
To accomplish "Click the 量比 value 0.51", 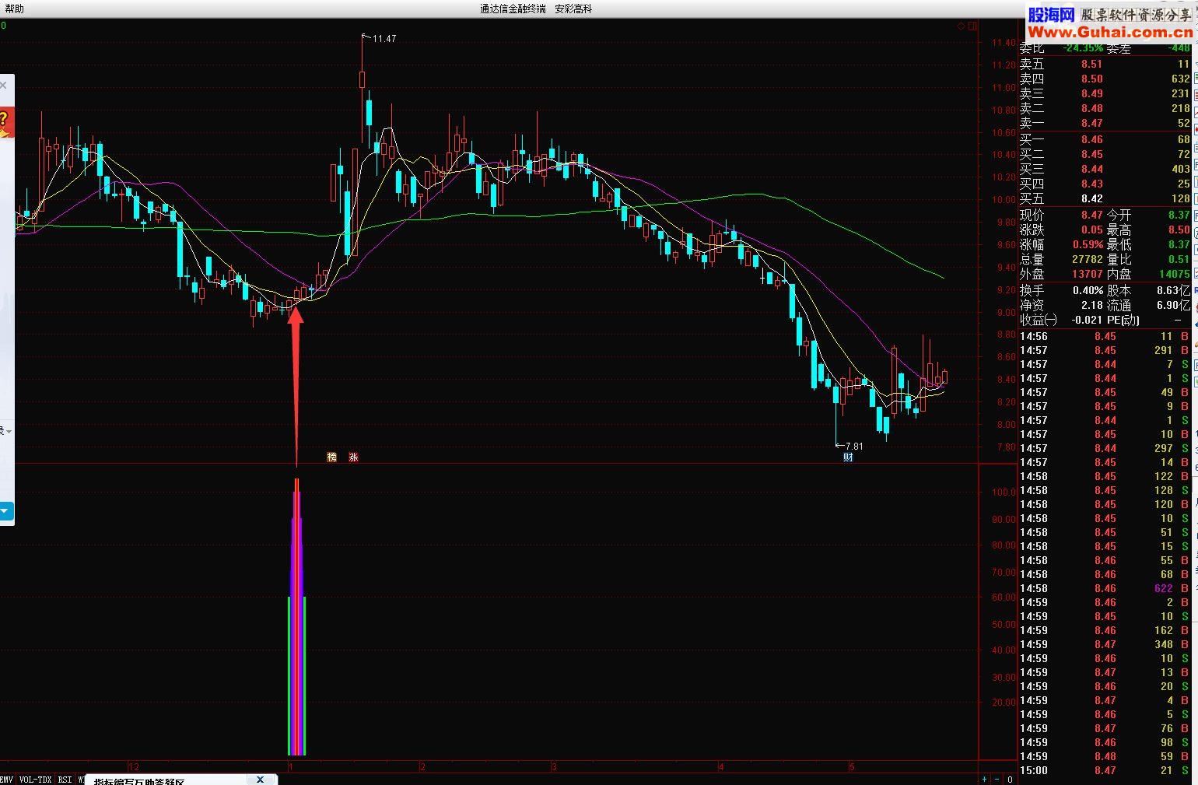I will [1179, 259].
